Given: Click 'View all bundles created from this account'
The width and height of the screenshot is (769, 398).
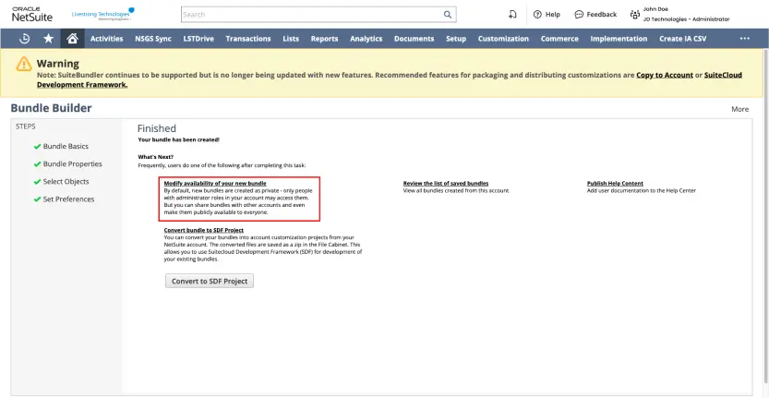Looking at the screenshot, I should 456,190.
